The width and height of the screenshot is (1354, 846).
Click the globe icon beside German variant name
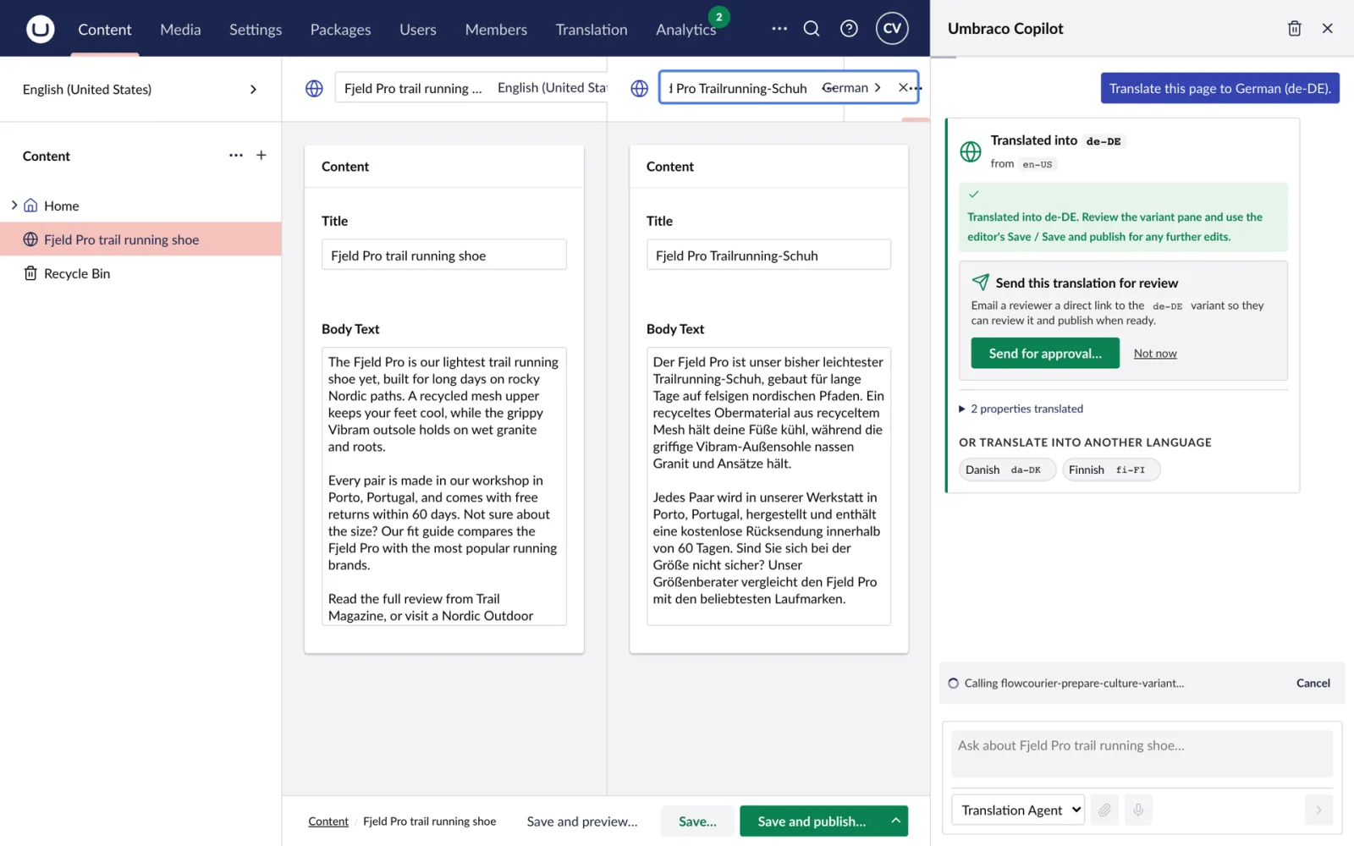(640, 88)
